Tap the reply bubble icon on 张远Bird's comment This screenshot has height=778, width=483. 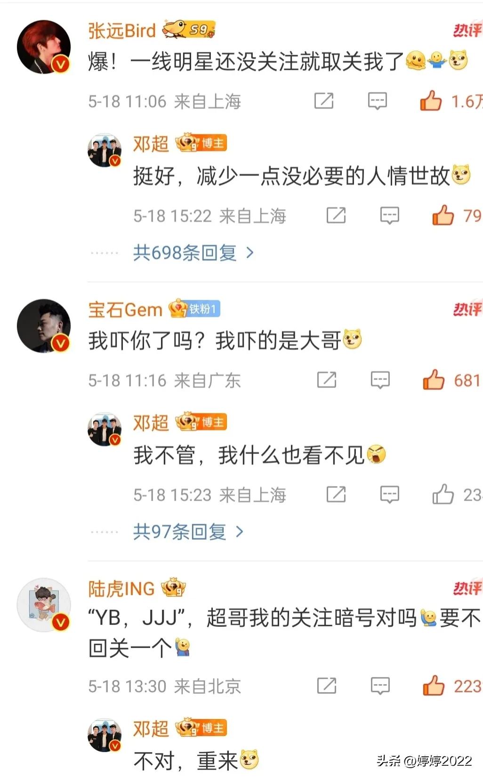[377, 101]
